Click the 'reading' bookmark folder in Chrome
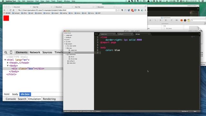The width and height of the screenshot is (206, 116). click(x=63, y=13)
